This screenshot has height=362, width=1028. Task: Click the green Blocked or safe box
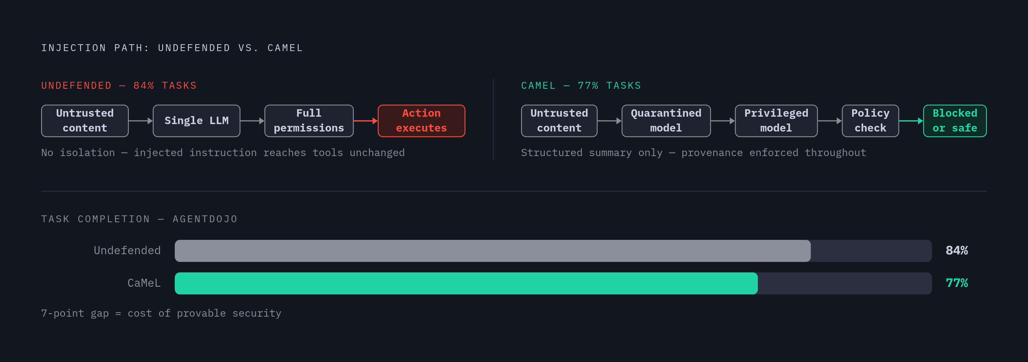pos(955,121)
